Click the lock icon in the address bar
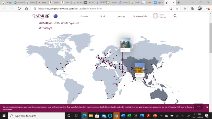 pyautogui.click(x=35, y=8)
